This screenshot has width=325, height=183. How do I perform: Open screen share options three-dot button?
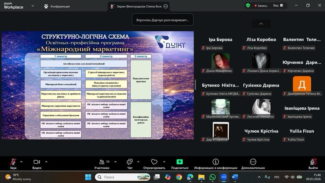166,6
